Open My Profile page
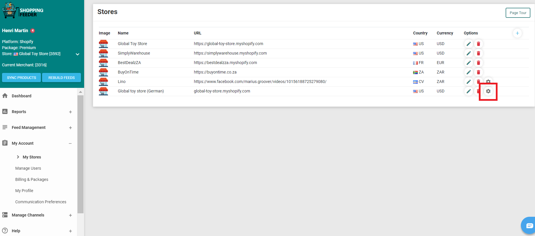 24,191
